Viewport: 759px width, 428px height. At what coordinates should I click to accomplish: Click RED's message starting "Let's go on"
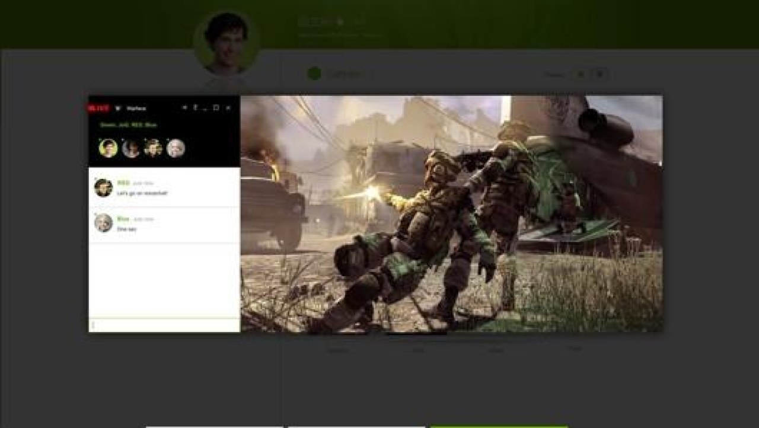(x=142, y=193)
